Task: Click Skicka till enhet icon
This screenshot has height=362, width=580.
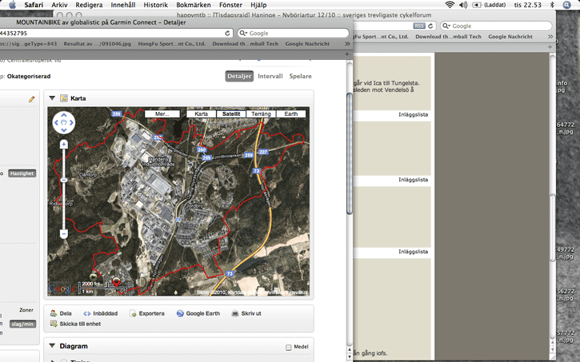Action: (x=54, y=324)
